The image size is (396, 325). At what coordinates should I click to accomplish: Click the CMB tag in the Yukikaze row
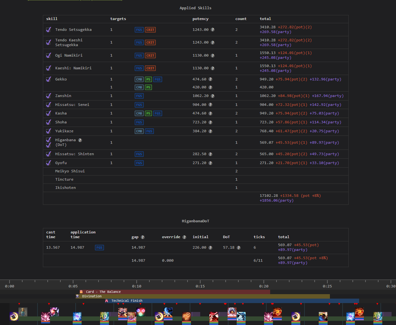click(x=139, y=131)
